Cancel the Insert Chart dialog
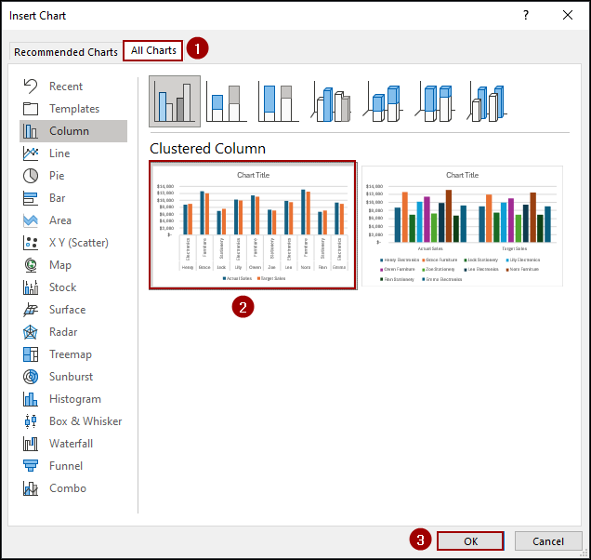 click(548, 541)
